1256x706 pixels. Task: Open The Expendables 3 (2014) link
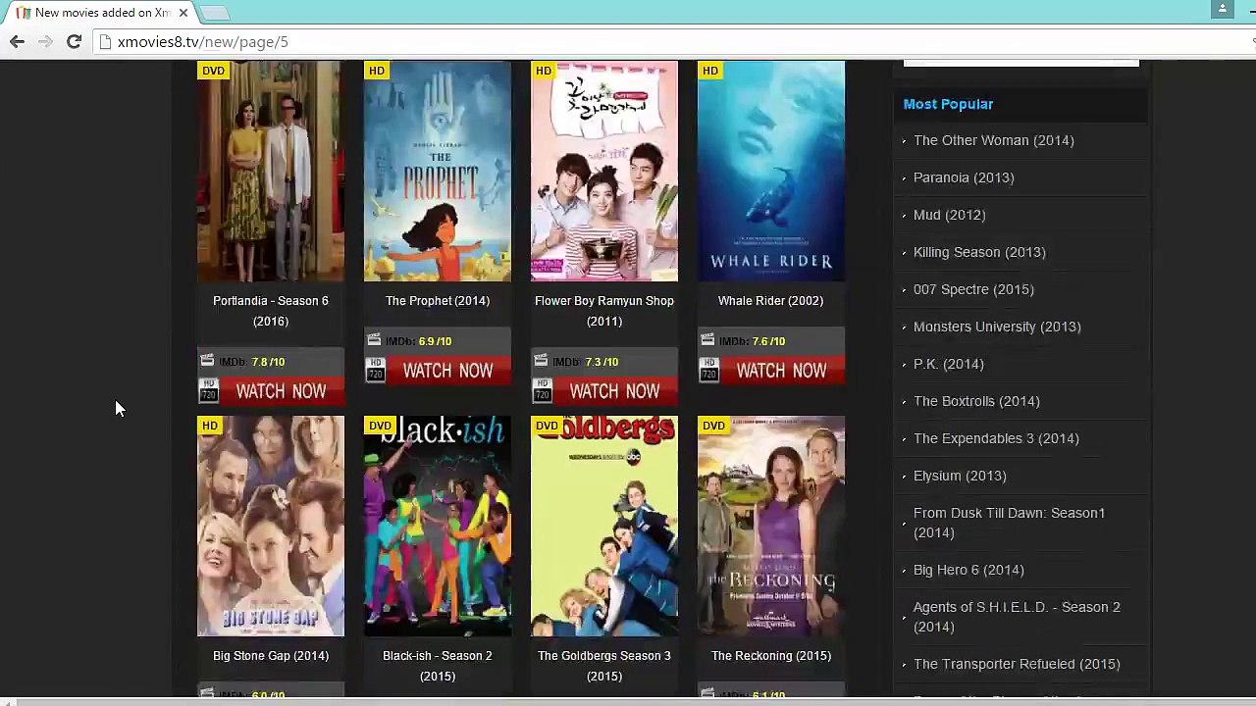click(996, 438)
